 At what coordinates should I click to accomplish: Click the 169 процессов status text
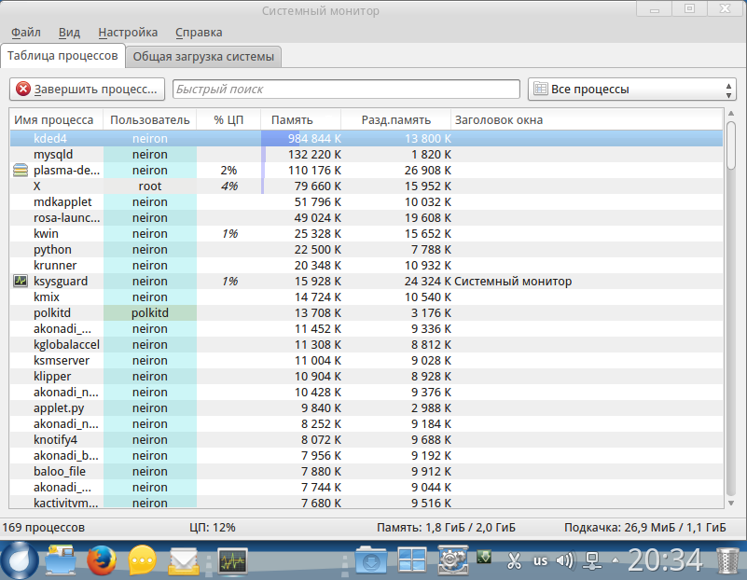43,528
